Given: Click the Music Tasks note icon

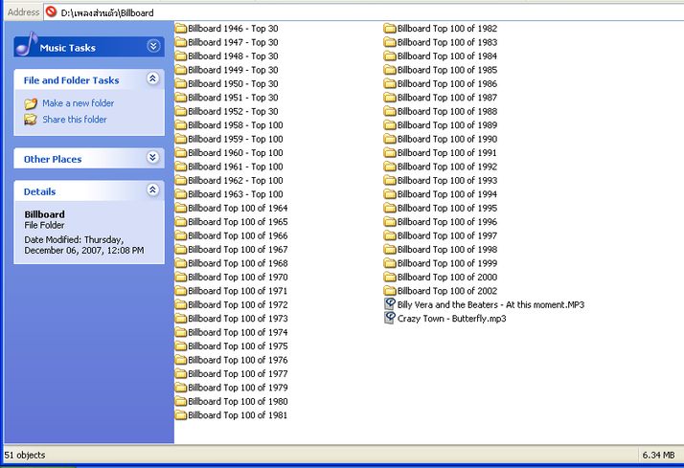Looking at the screenshot, I should click(x=27, y=44).
